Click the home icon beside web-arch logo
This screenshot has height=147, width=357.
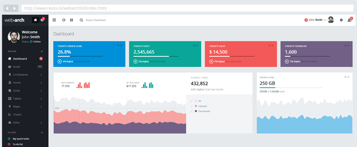click(x=35, y=20)
